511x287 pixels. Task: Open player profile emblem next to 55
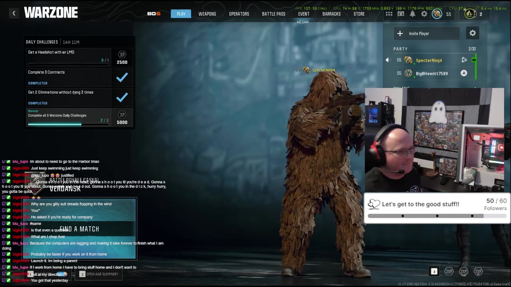(437, 14)
